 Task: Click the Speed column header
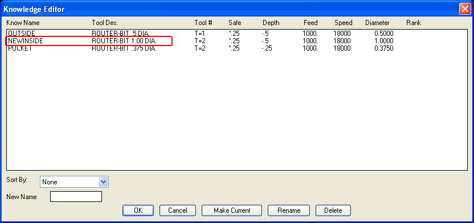point(344,23)
